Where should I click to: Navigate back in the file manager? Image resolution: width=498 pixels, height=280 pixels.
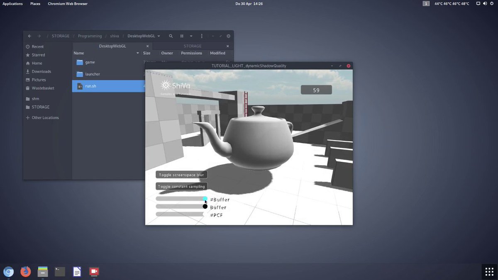click(29, 36)
